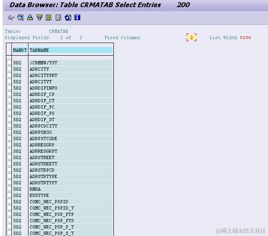Click the table name /CRMMW/TST
Viewport: 268px width, 236px height.
(43, 63)
